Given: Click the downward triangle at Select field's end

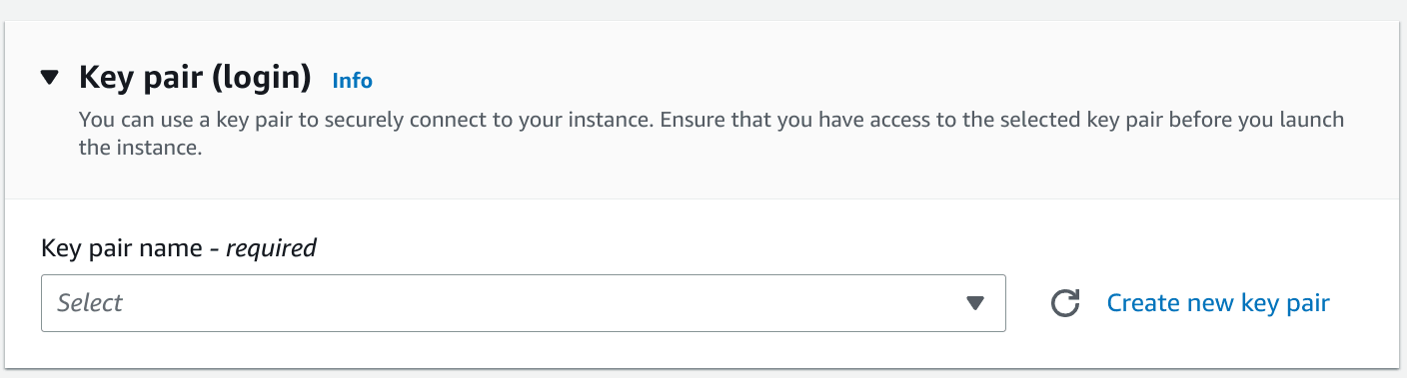Looking at the screenshot, I should [975, 303].
